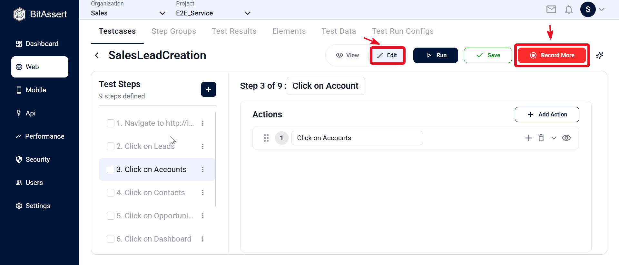Open options menu for Click on Accounts step
This screenshot has height=265, width=619.
203,169
